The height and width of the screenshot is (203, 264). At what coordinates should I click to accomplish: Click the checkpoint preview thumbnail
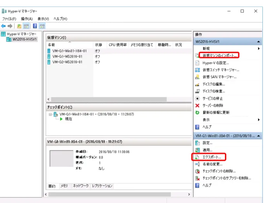click(x=61, y=159)
